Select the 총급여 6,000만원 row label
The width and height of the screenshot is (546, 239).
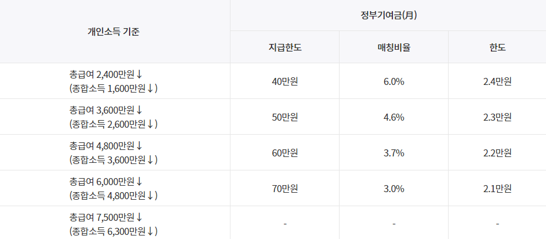(115, 188)
